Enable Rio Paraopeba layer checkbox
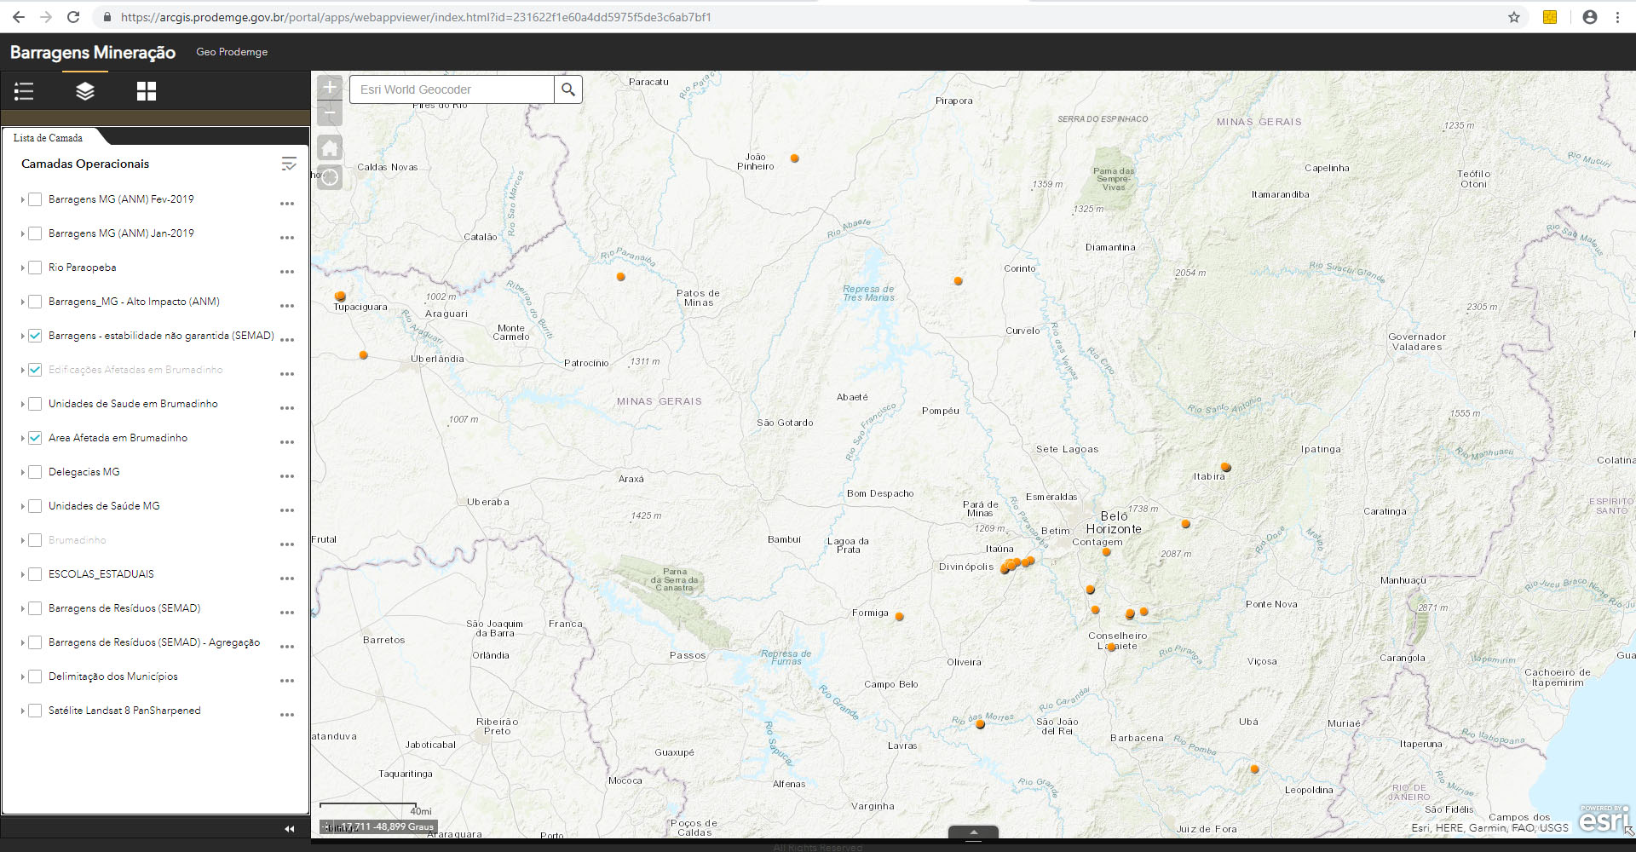This screenshot has height=852, width=1636. pos(35,268)
